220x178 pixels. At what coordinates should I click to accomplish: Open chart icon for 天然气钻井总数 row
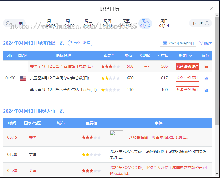point(206,90)
